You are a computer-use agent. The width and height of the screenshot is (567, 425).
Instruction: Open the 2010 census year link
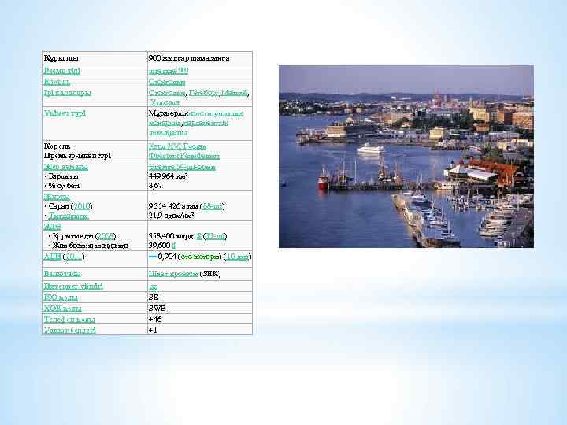81,206
